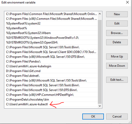Image resolution: width=132 pixels, height=124 pixels.
Task: Click the Edit button
Action: [117, 23]
